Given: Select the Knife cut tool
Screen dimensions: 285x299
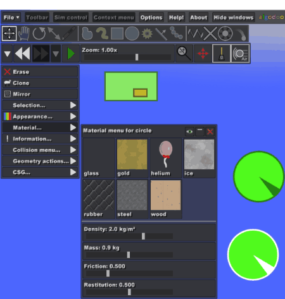Looking at the screenshot, I should tap(69, 34).
